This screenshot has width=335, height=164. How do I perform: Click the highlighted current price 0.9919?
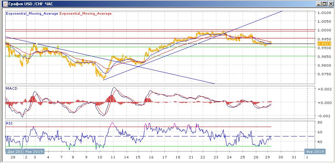[x=324, y=44]
